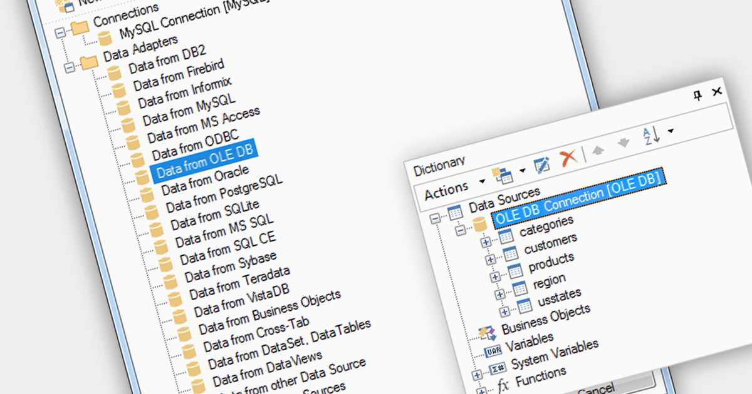752x394 pixels.
Task: Expand the products table node
Action: (495, 276)
